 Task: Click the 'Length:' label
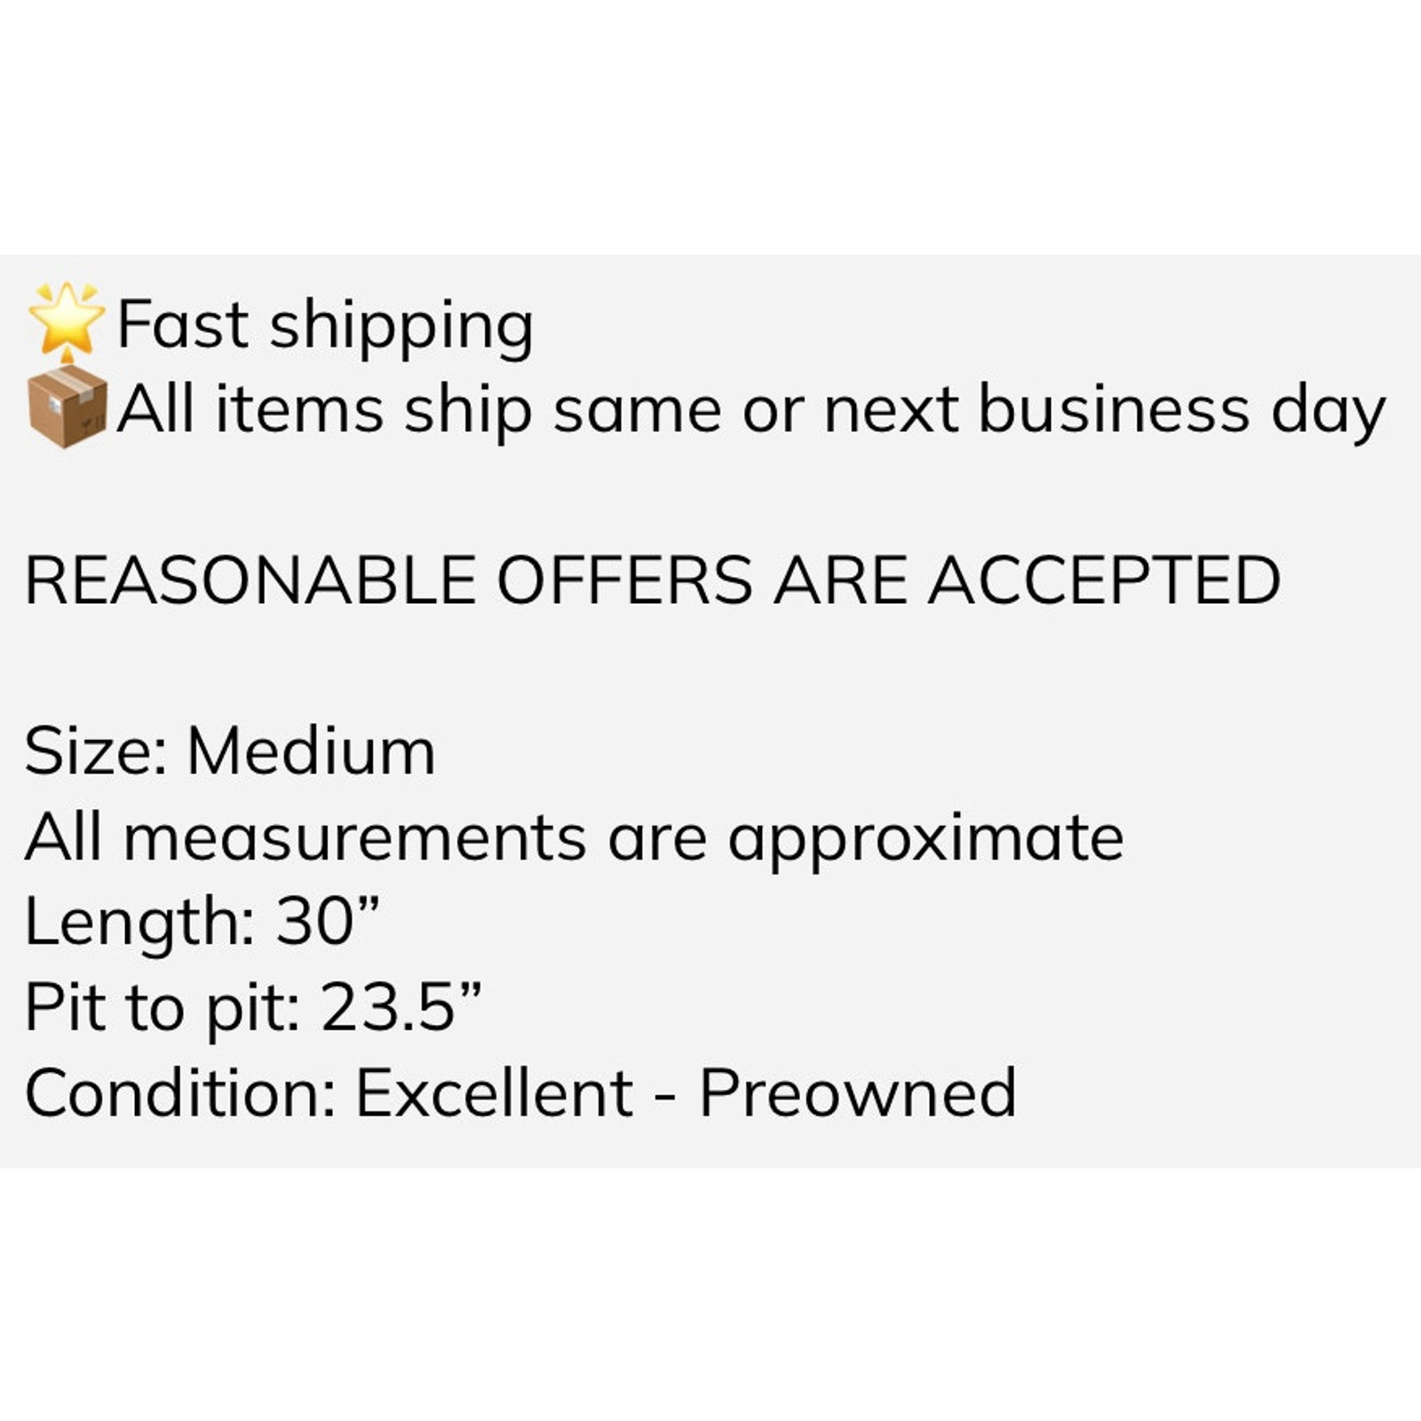pyautogui.click(x=140, y=922)
